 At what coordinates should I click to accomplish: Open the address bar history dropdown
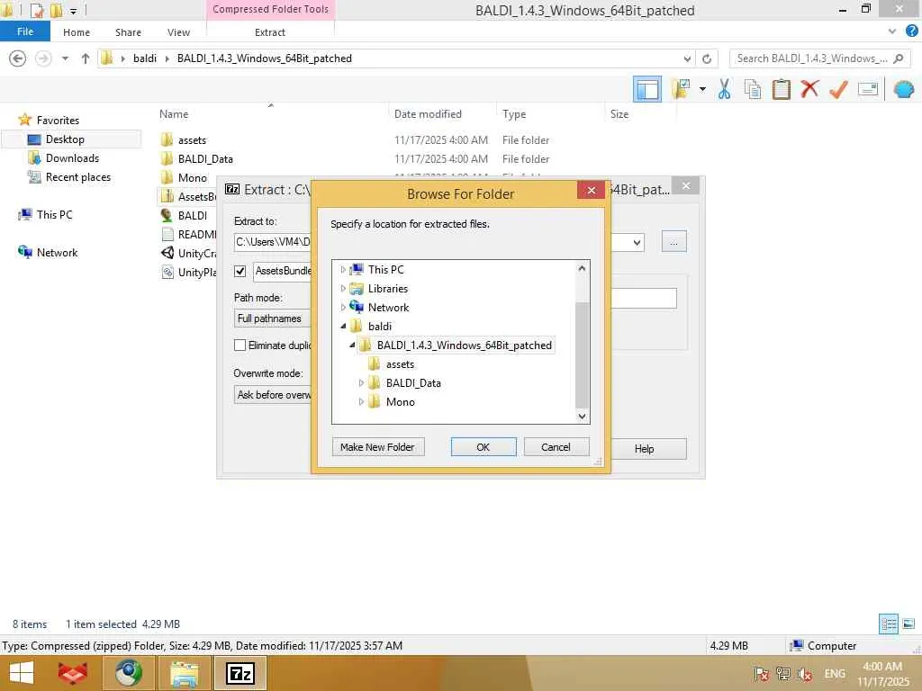click(687, 58)
